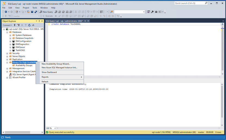
Task: Click the Parse checkmark icon
Action: 59,16
